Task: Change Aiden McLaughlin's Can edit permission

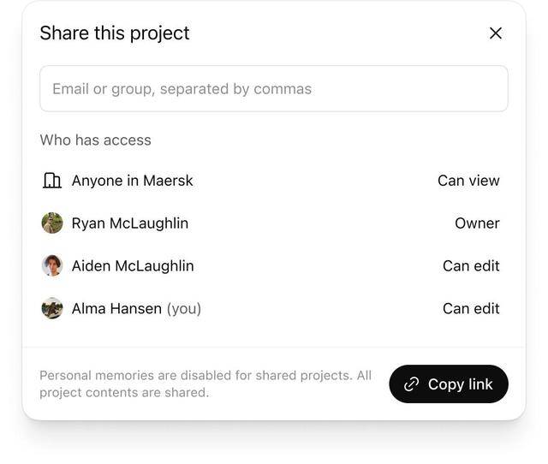Action: [x=470, y=266]
